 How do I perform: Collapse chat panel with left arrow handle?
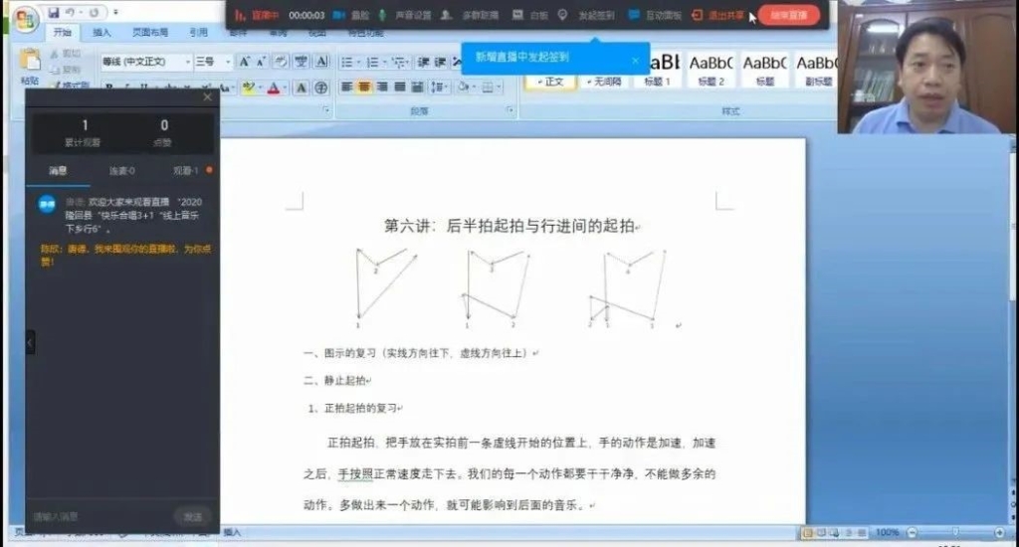pyautogui.click(x=30, y=342)
